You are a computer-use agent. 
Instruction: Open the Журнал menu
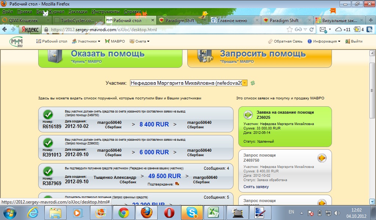57,11
